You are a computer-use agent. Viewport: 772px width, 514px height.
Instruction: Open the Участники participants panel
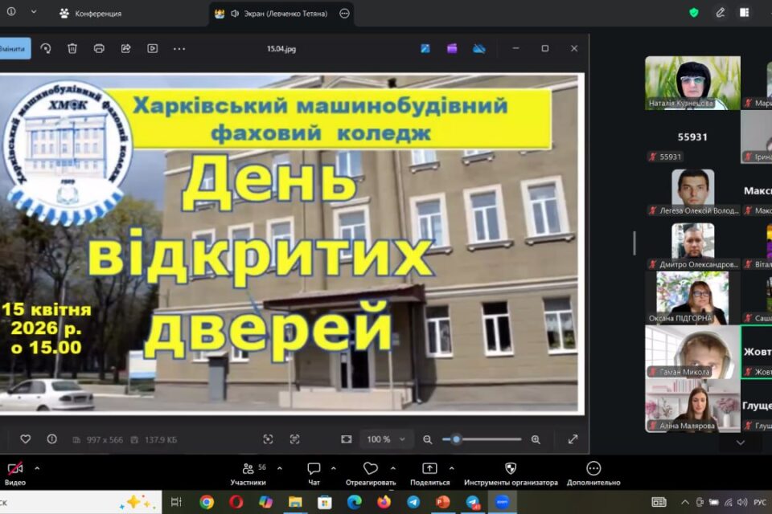coord(248,474)
